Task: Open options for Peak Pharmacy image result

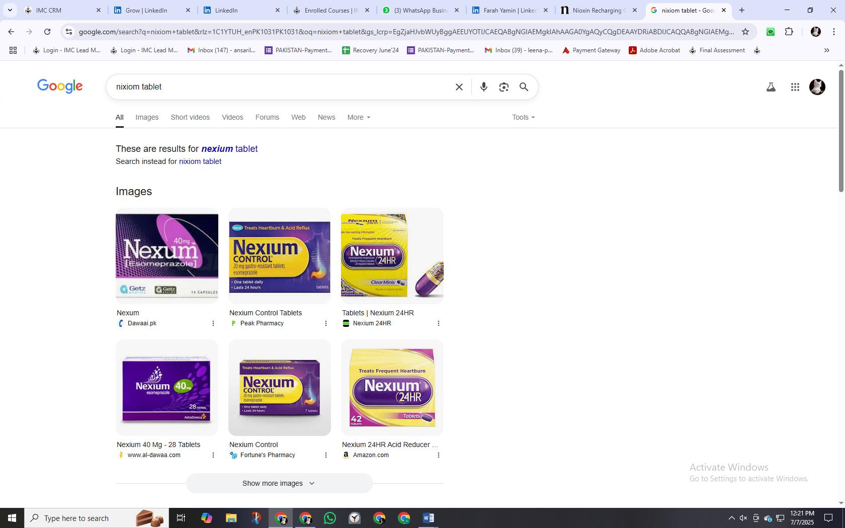Action: 325,323
